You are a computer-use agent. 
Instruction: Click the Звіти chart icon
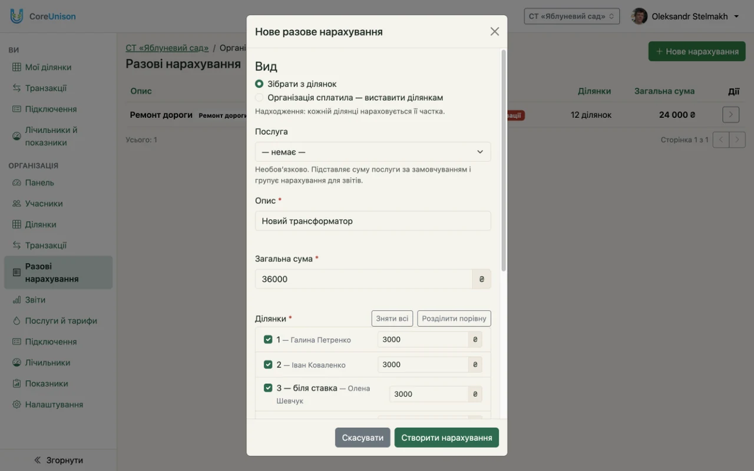coord(16,300)
